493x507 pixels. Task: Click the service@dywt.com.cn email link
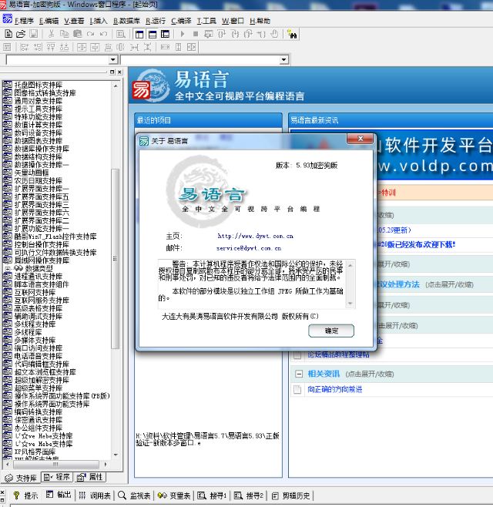[x=249, y=248]
